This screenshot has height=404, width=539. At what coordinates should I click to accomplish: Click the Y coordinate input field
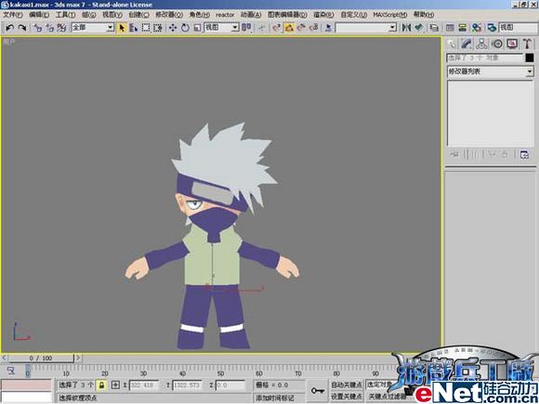point(187,385)
